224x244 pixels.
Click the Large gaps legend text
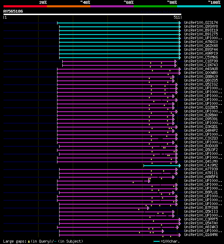(x=43, y=241)
